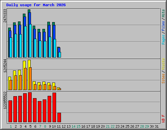
Task: Click the red 'KB F' legend label
Action: [x=163, y=119]
